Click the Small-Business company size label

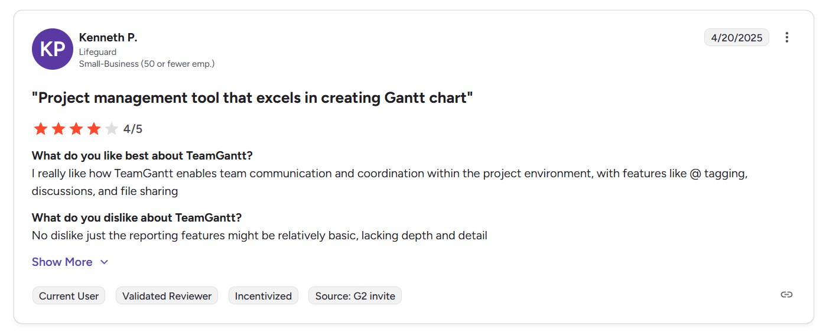(x=147, y=64)
